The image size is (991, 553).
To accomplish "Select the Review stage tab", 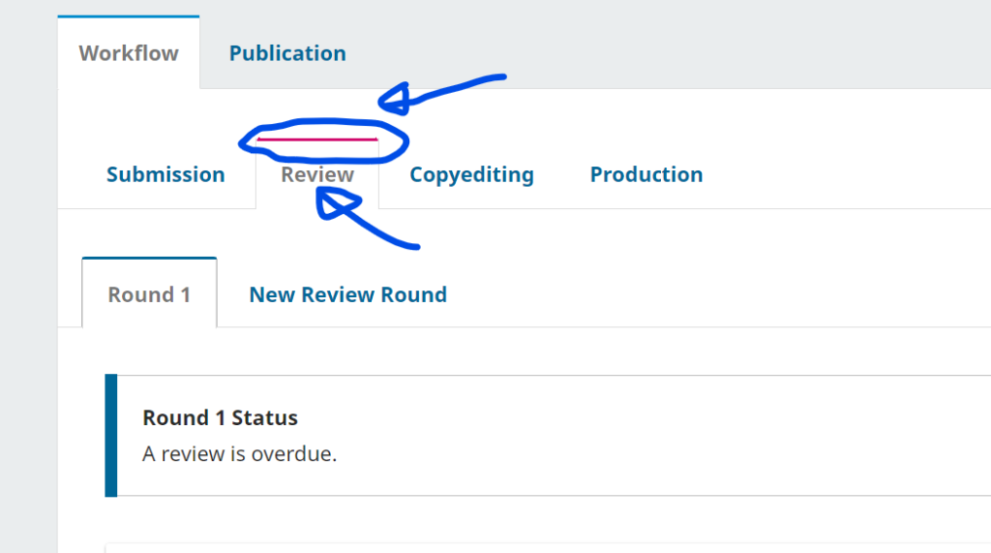I will click(317, 174).
